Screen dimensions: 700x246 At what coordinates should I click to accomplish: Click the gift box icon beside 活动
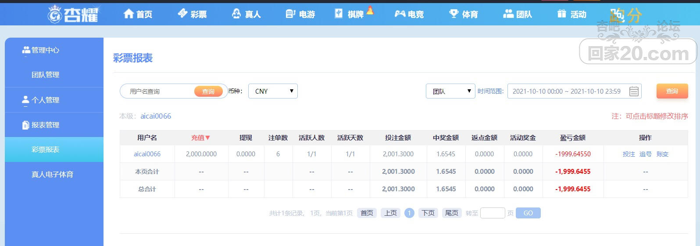pyautogui.click(x=562, y=14)
